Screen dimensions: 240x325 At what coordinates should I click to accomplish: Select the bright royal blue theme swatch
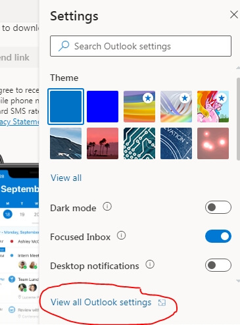pyautogui.click(x=103, y=107)
